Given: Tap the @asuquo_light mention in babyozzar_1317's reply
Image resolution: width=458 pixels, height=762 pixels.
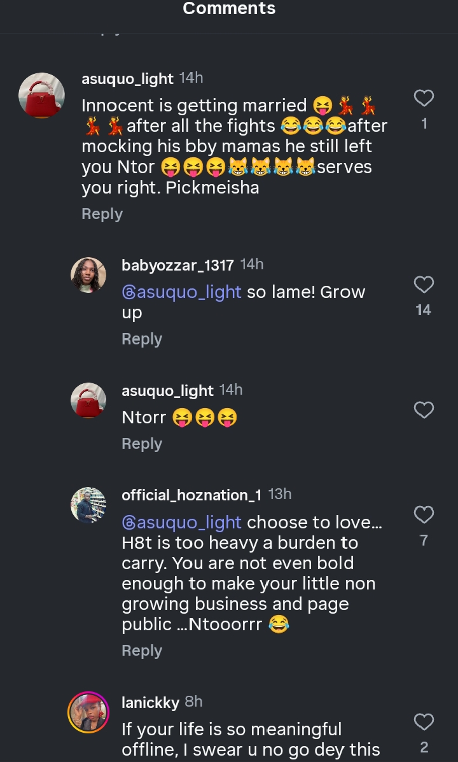Looking at the screenshot, I should pyautogui.click(x=182, y=292).
